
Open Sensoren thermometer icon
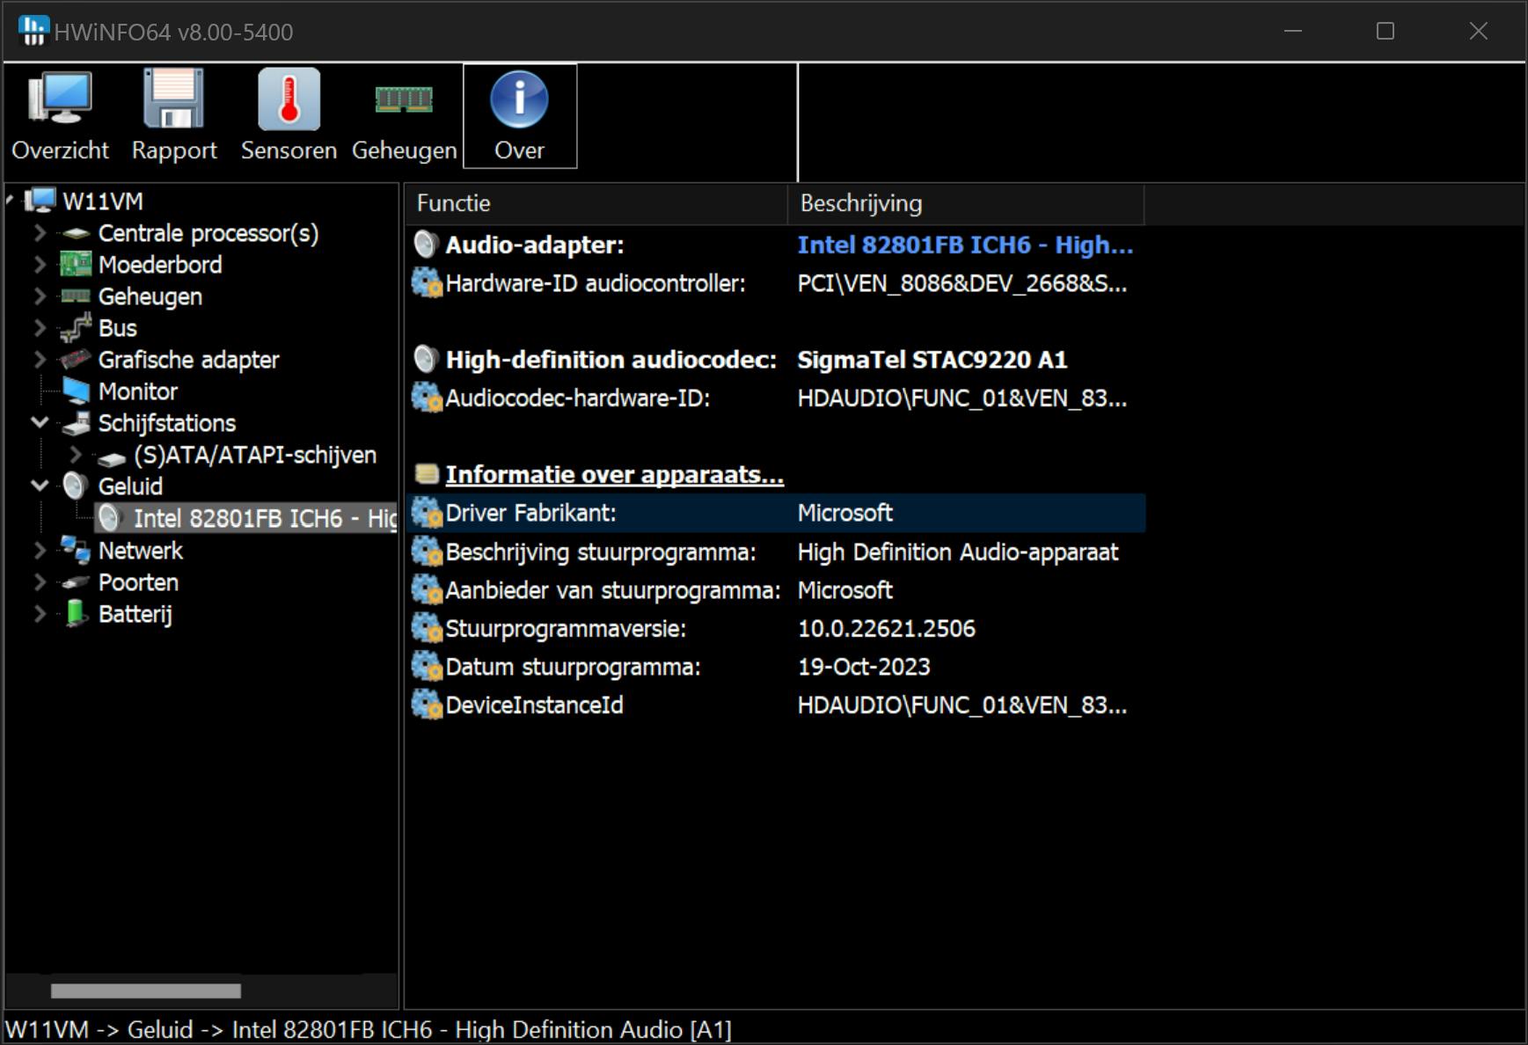[289, 100]
